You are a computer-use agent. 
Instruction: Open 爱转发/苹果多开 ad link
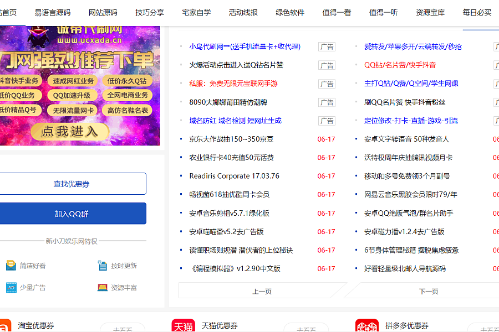click(413, 46)
